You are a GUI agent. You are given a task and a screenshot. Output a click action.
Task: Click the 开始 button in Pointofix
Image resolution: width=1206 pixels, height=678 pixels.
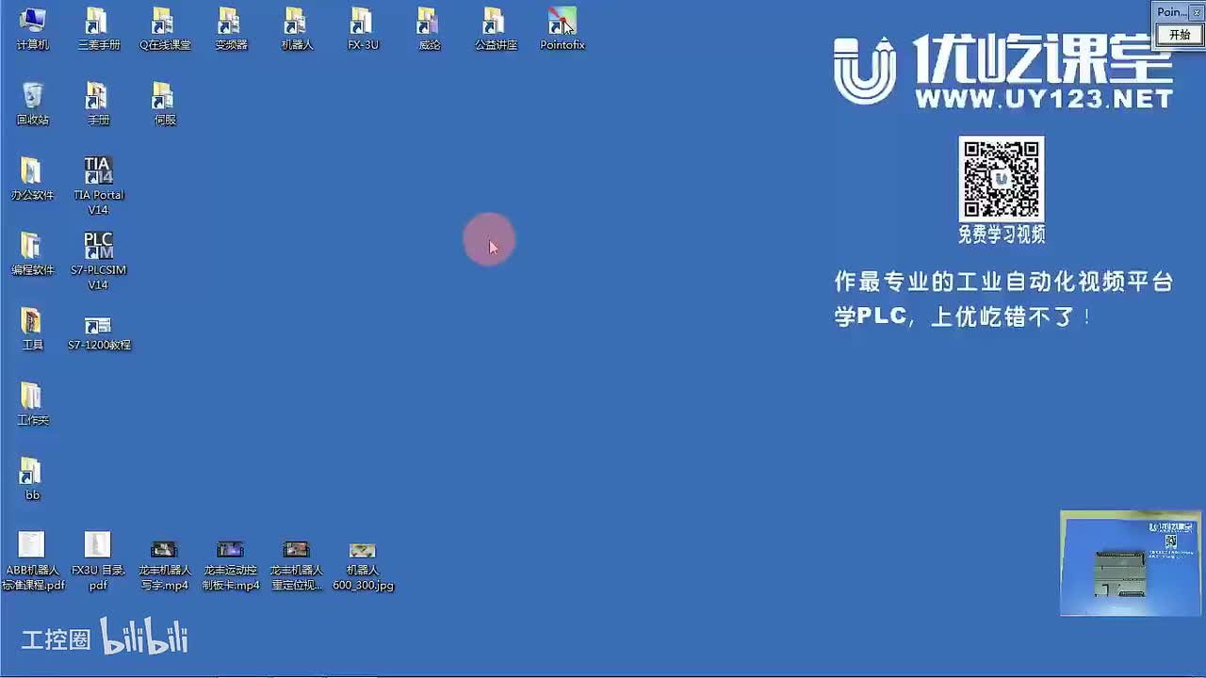tap(1180, 35)
